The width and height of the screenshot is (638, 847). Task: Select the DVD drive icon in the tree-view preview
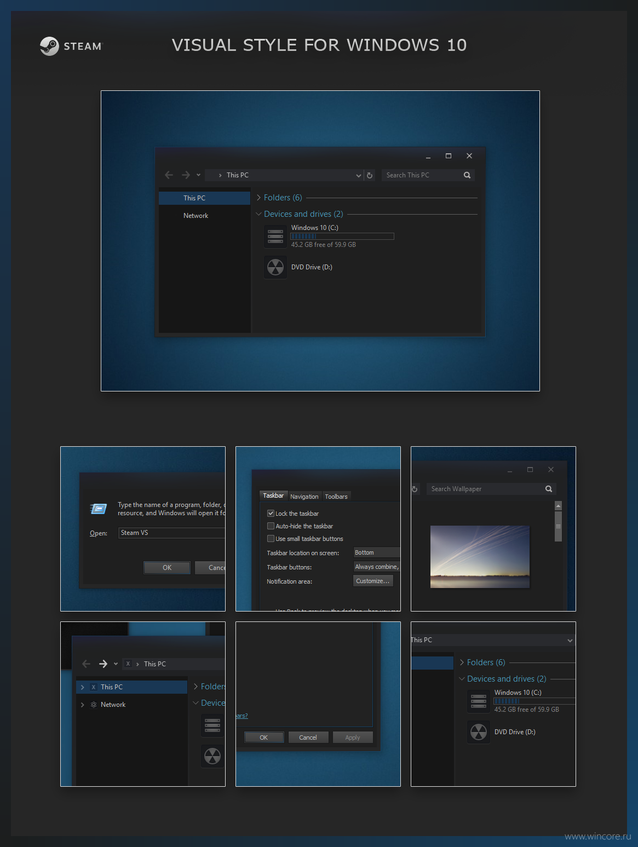[212, 756]
